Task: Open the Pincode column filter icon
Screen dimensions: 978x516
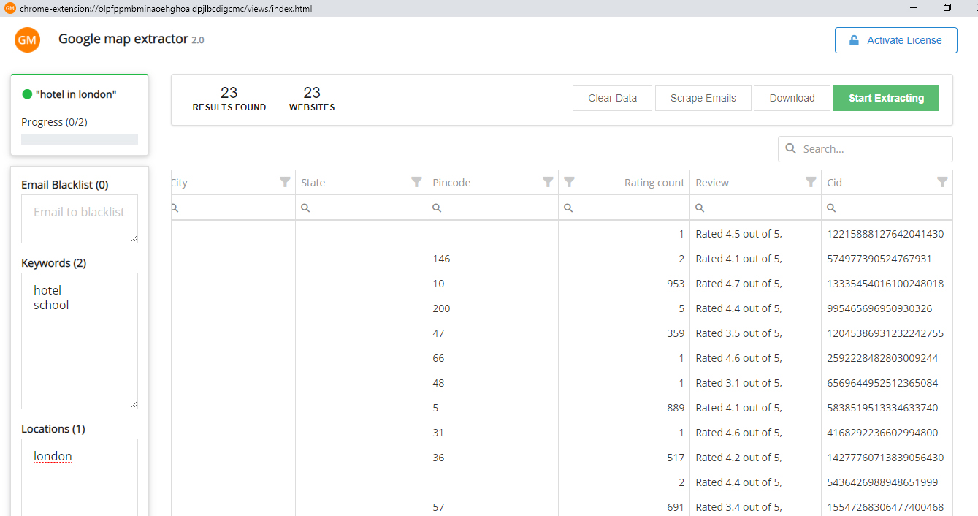Action: [548, 183]
